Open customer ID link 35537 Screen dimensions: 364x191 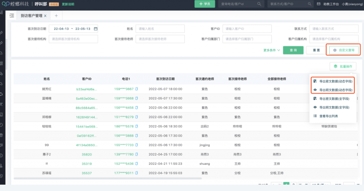pyautogui.click(x=87, y=173)
